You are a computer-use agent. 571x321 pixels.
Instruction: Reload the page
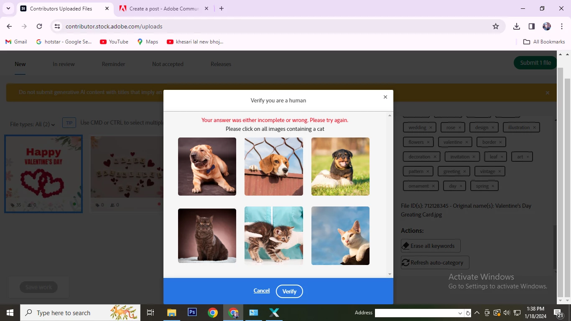[39, 26]
